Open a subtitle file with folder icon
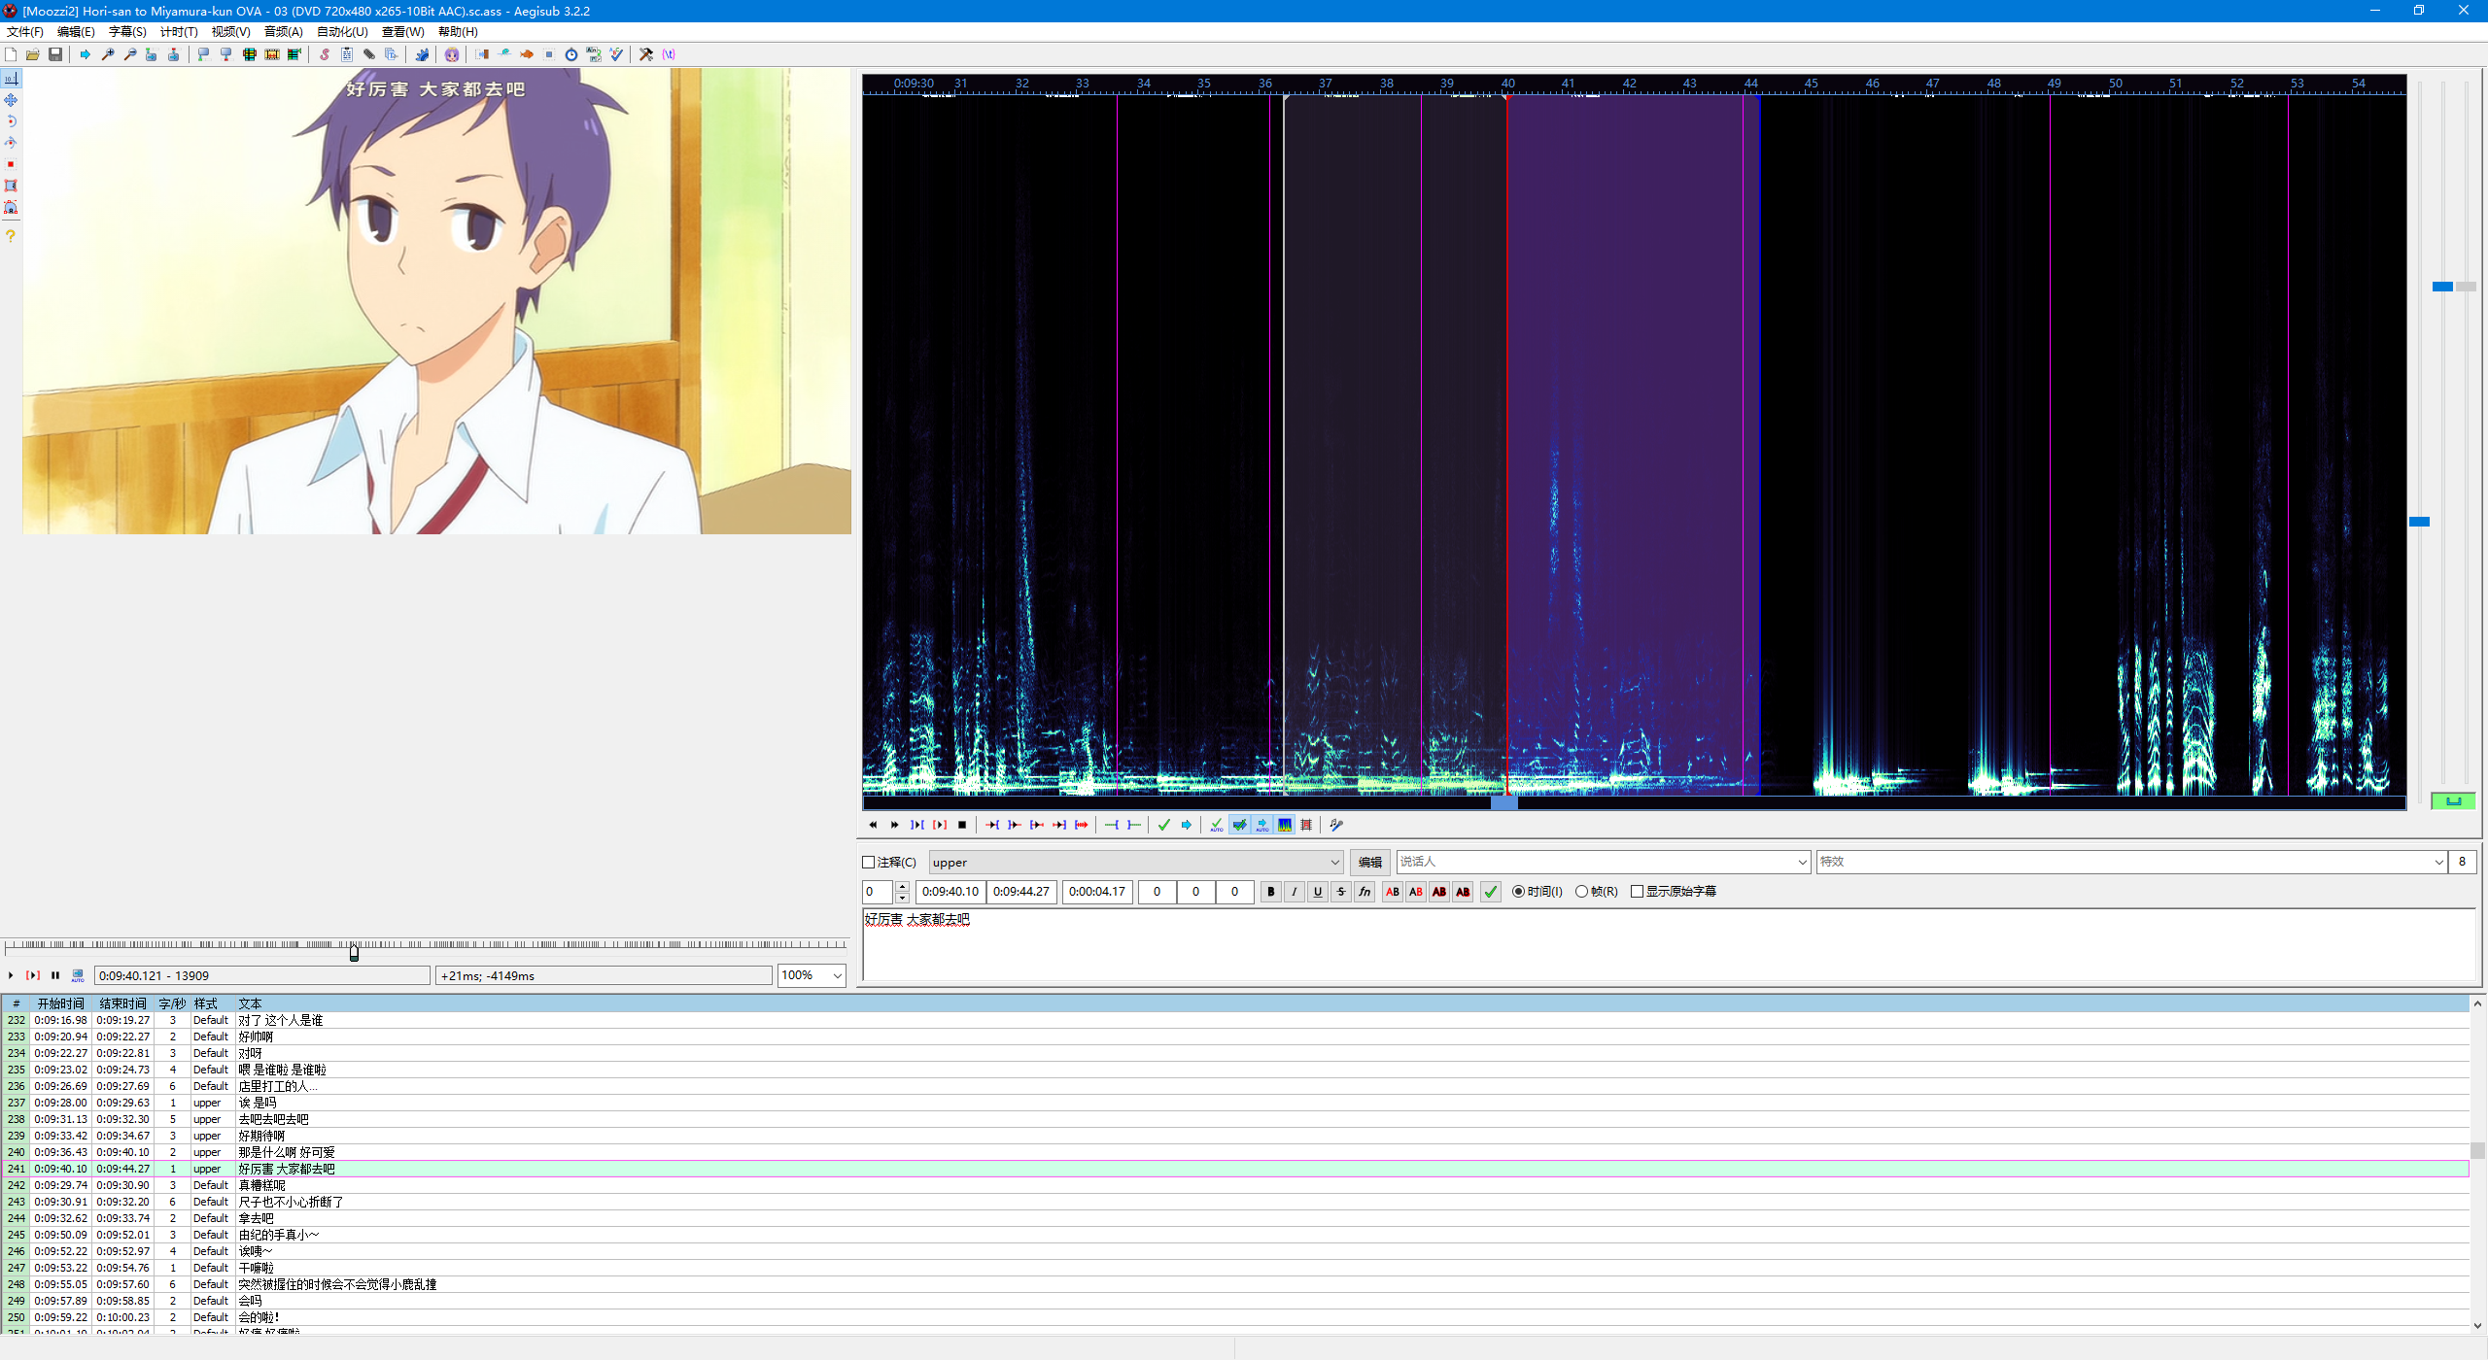Viewport: 2488px width, 1360px height. click(33, 54)
